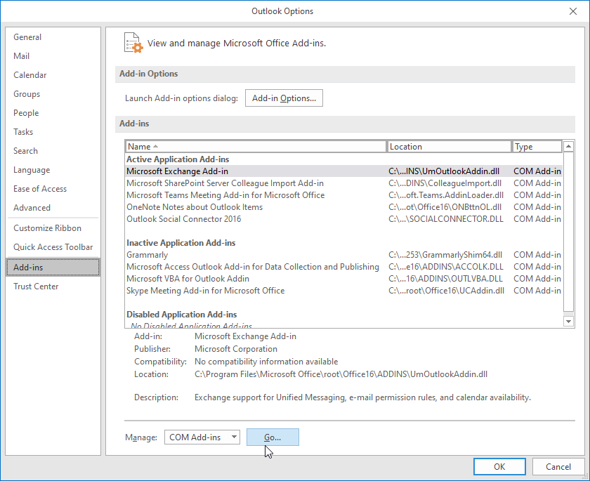Screen dimensions: 590x481
Task: Click the OUTLVBA.DLL location cell
Action: [x=445, y=279]
